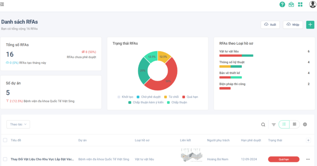Click the dark green 25% donut segment
This screenshot has height=166, width=317.
click(x=143, y=71)
